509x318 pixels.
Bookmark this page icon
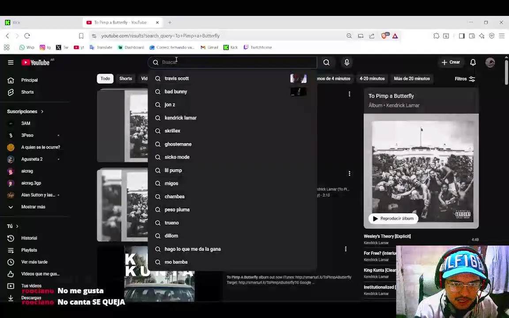81,36
